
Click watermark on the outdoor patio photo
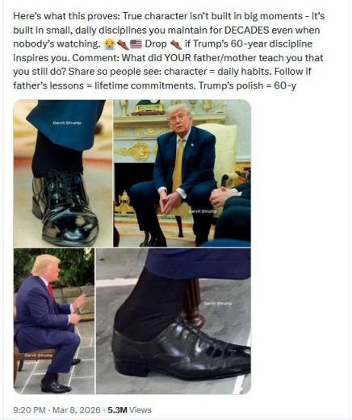coord(39,355)
